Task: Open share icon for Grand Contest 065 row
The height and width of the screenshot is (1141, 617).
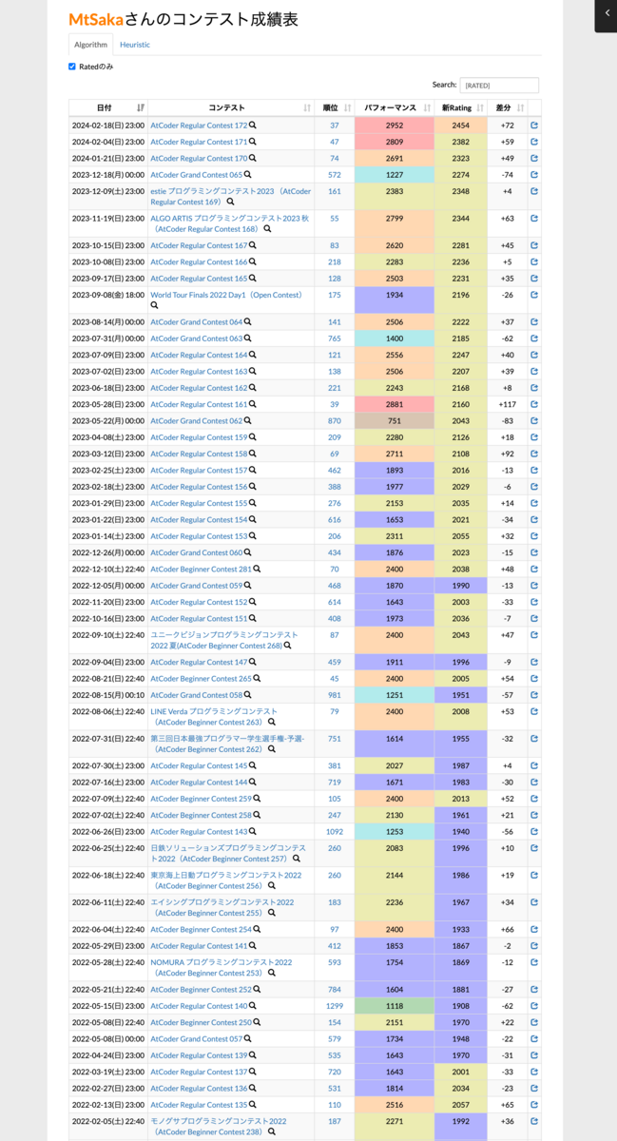Action: point(534,175)
